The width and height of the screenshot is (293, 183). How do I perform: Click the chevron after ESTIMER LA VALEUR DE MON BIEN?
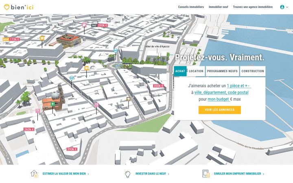(88, 174)
